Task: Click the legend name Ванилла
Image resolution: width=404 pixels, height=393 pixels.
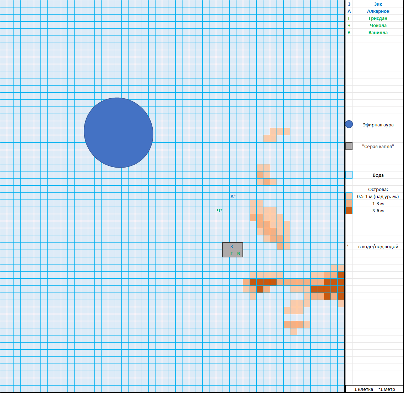Action: (378, 32)
